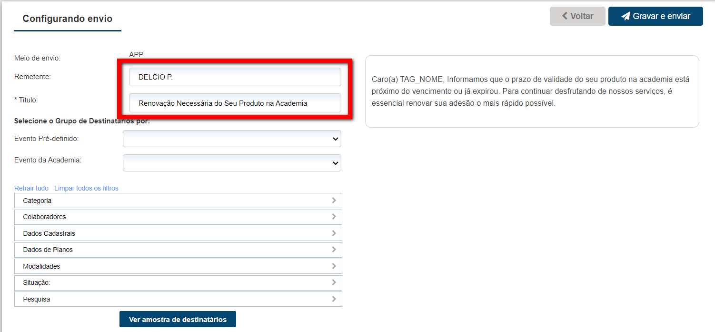Click into the Titulo text field
Viewport: 715px width, 332px height.
[x=235, y=103]
